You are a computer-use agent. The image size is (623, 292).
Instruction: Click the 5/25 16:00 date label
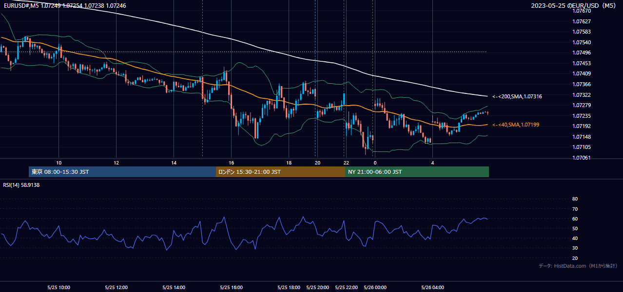point(231,287)
